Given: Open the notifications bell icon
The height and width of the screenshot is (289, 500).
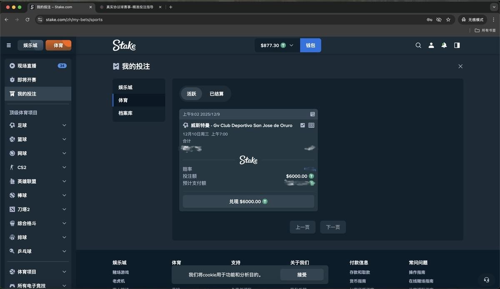Looking at the screenshot, I should (444, 45).
